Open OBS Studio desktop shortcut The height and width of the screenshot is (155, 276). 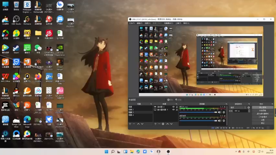[x=16, y=20]
